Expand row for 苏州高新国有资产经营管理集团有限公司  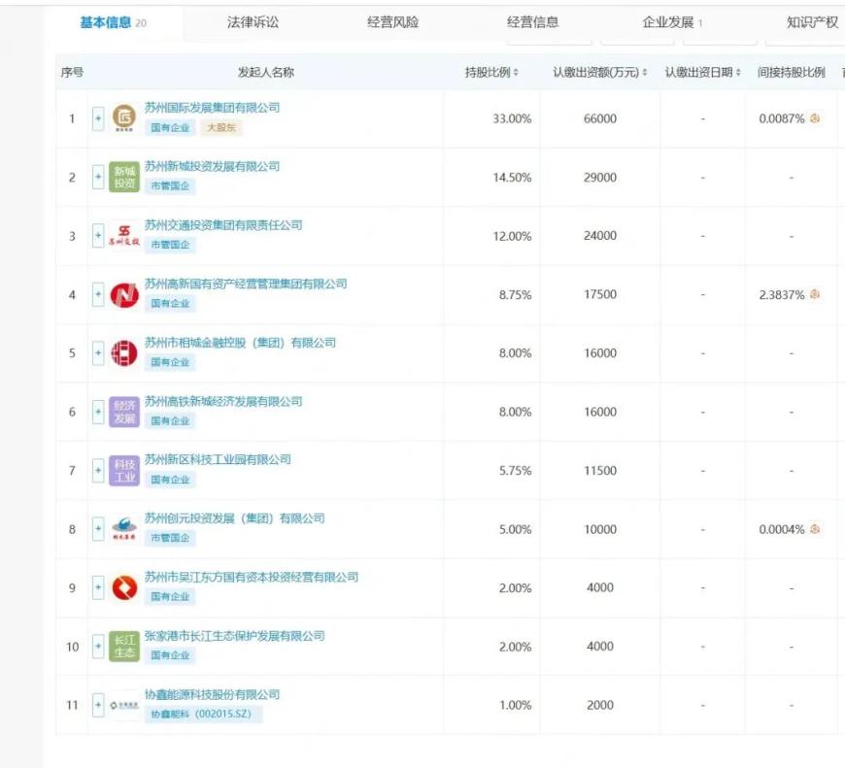(x=98, y=294)
